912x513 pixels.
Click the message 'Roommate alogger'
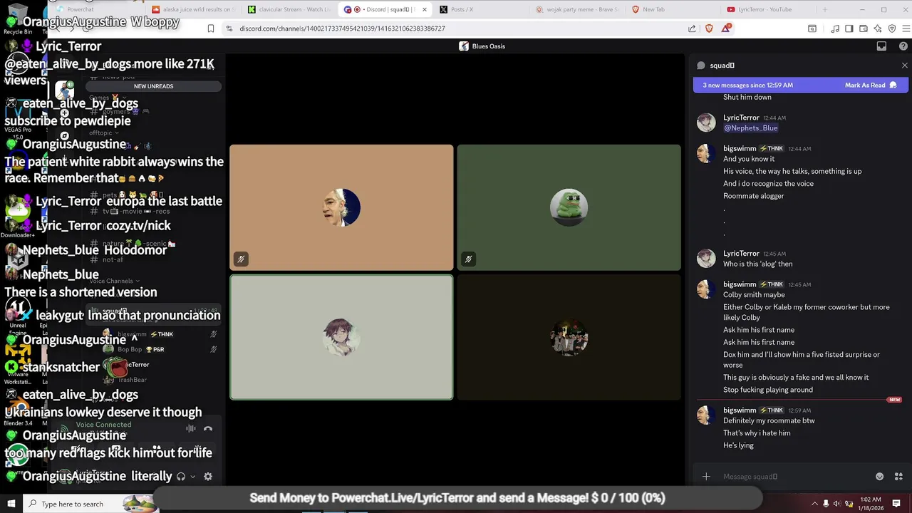click(753, 196)
